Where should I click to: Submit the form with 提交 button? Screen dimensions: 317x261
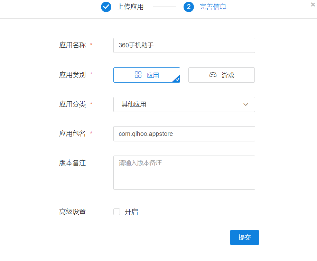pos(244,237)
